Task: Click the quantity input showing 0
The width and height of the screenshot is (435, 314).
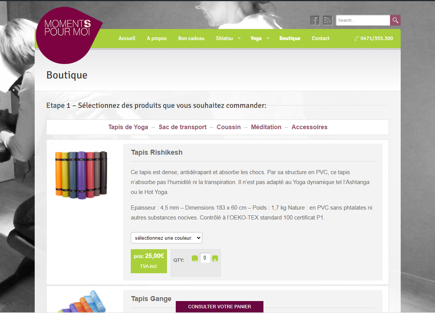Action: click(x=205, y=258)
